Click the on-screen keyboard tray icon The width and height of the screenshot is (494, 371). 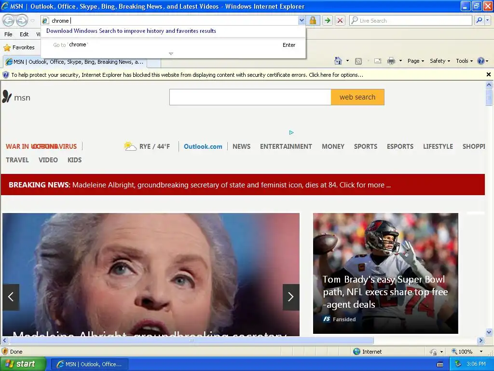tap(440, 364)
